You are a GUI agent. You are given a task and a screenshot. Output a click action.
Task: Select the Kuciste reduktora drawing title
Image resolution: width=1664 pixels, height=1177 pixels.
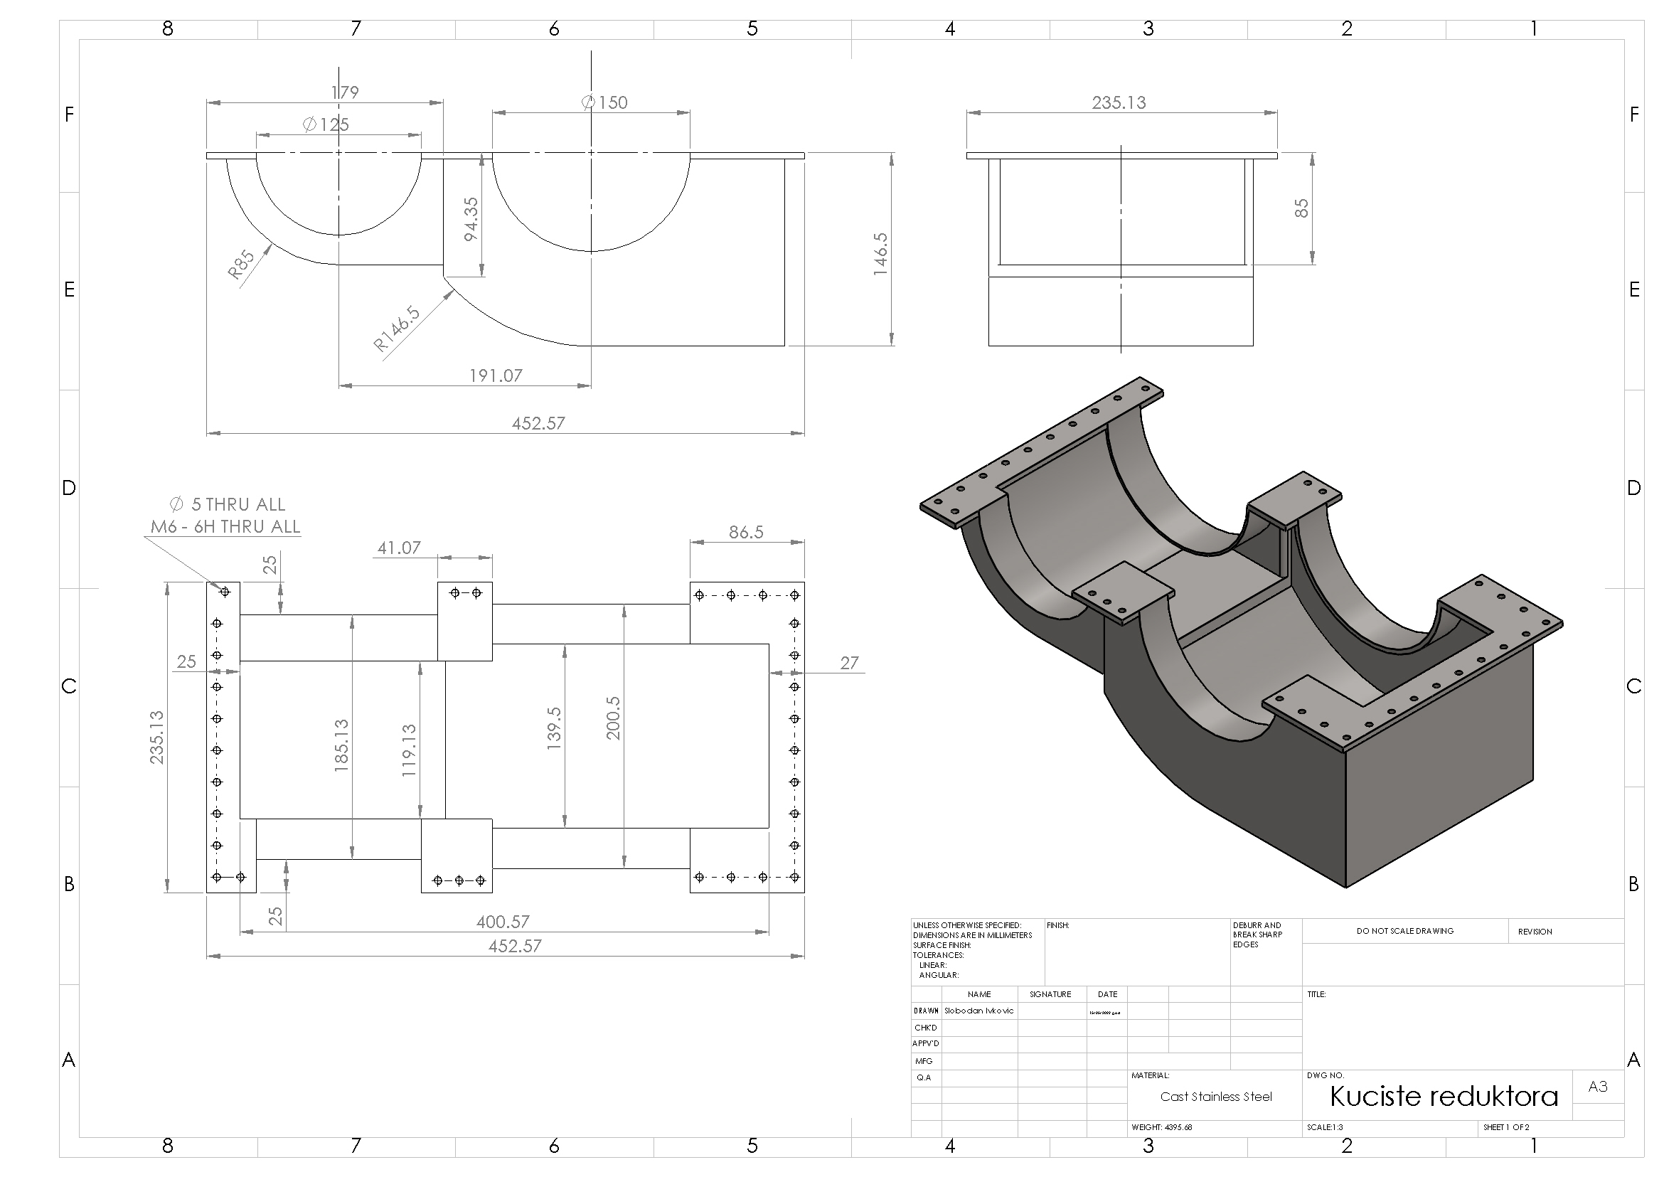click(x=1444, y=1096)
